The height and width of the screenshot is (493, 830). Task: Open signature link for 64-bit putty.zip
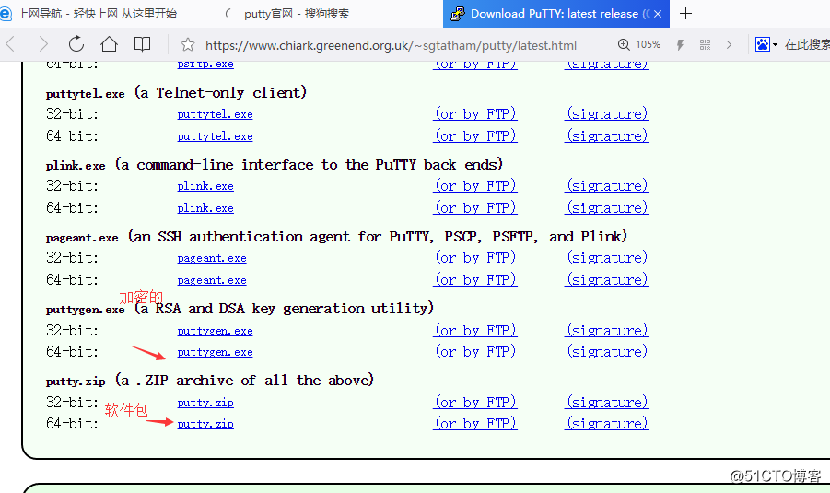(x=607, y=424)
